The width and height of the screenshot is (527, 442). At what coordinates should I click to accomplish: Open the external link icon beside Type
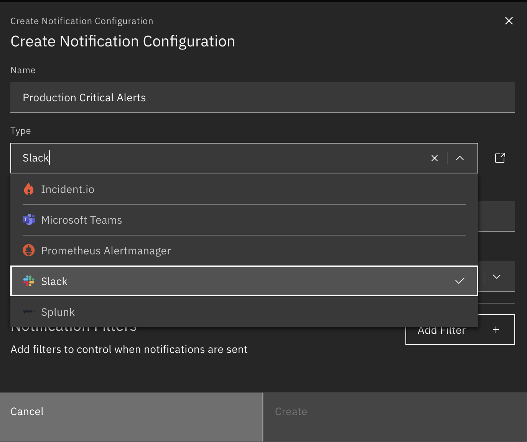pyautogui.click(x=500, y=158)
